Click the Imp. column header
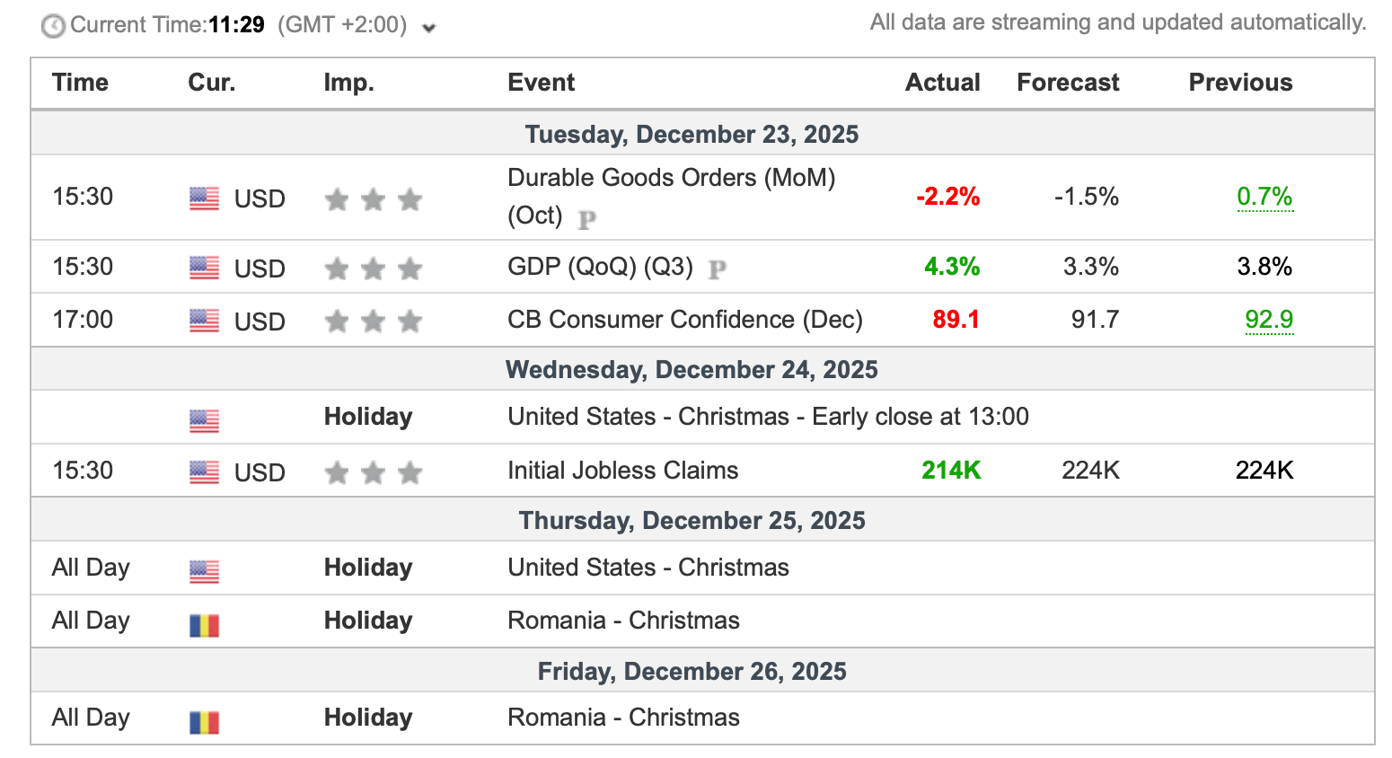 click(348, 83)
